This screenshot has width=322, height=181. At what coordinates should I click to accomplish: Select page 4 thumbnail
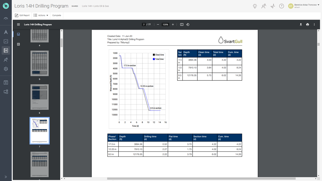(x=40, y=36)
